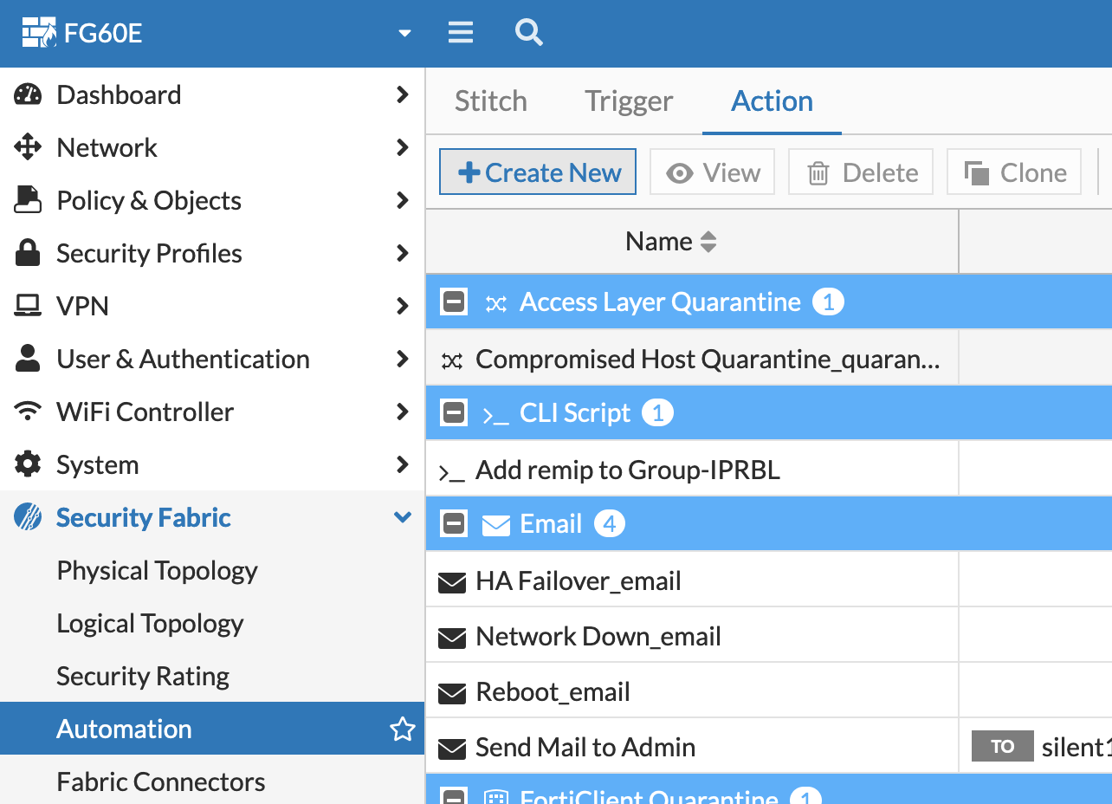
Task: Click the Dashboard gauge icon
Action: coord(28,94)
